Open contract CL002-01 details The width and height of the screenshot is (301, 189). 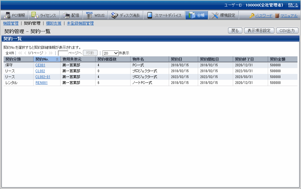pyautogui.click(x=43, y=77)
